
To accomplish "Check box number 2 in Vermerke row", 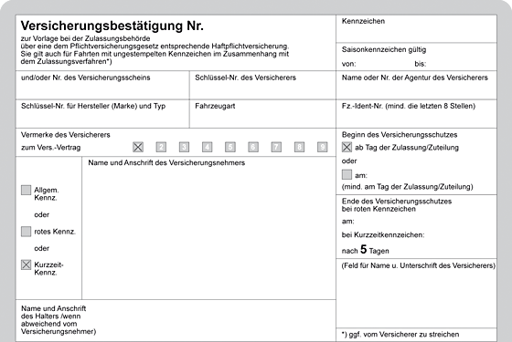I will tap(161, 147).
